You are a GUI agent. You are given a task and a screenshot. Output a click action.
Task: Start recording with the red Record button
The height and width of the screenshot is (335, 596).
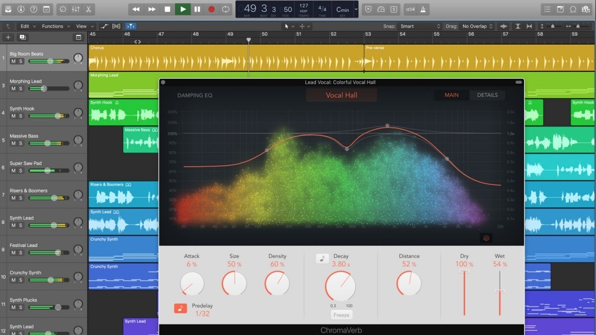pos(211,9)
